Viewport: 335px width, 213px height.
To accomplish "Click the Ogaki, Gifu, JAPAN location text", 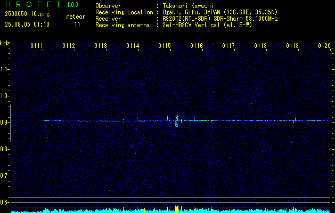I will click(x=220, y=12).
